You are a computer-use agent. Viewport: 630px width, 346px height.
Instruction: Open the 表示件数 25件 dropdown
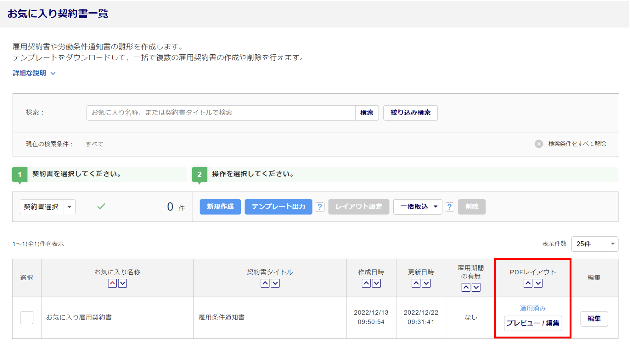click(x=612, y=244)
